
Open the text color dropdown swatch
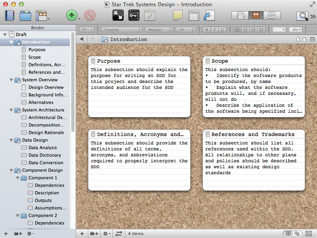tap(279, 29)
